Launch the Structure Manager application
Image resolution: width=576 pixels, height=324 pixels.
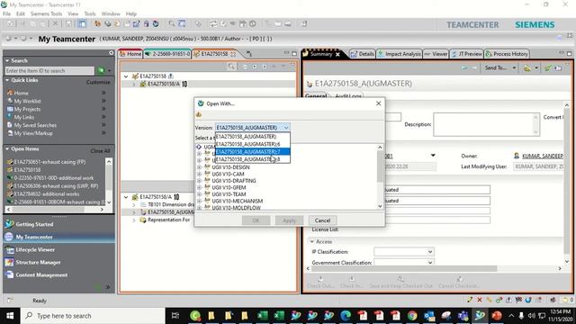pyautogui.click(x=38, y=262)
